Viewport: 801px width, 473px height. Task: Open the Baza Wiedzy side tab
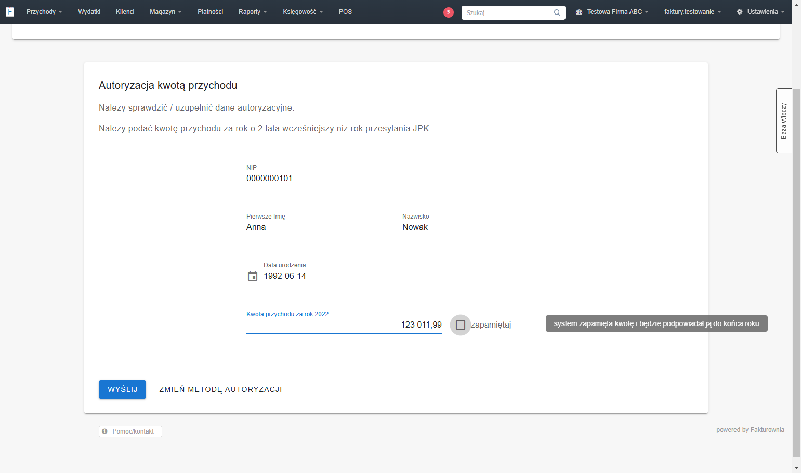[x=784, y=121]
